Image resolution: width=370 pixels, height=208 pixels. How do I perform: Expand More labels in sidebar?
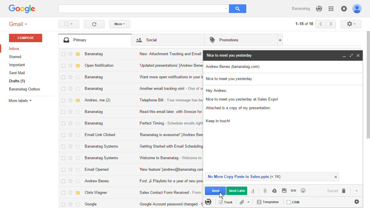20,101
